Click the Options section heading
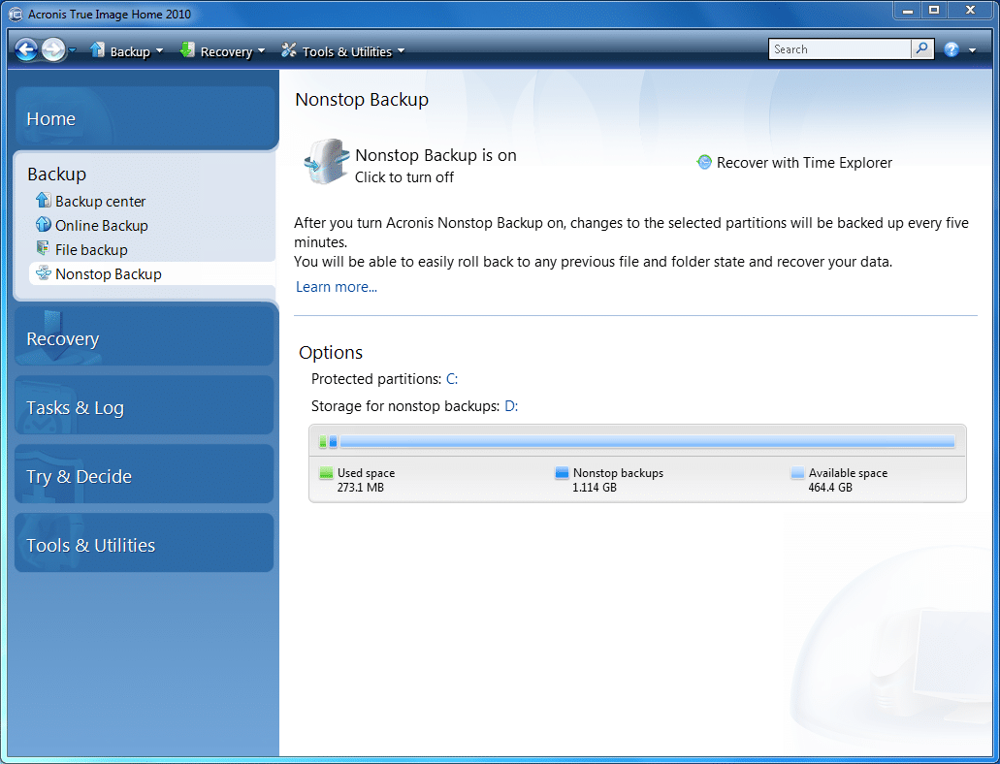The height and width of the screenshot is (764, 1000). click(331, 352)
